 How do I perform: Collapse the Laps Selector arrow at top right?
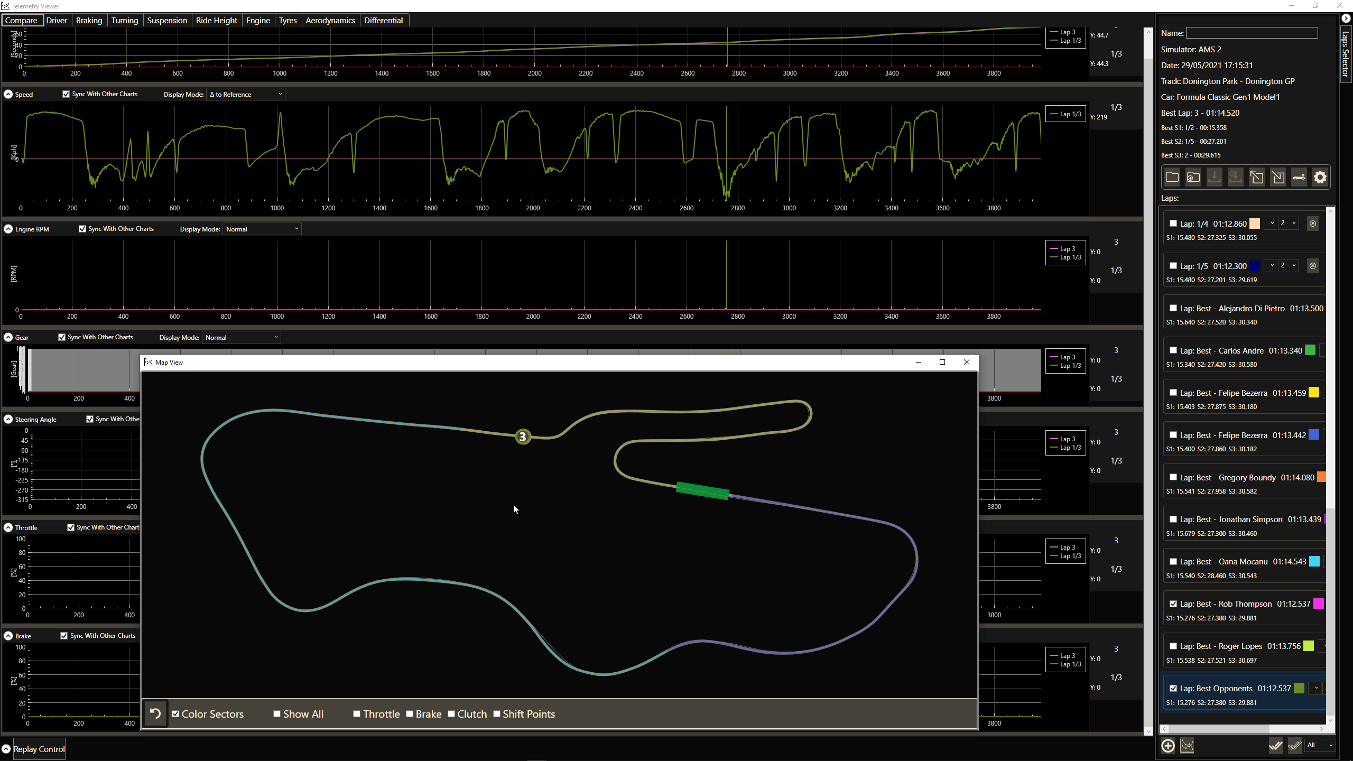[x=1346, y=18]
